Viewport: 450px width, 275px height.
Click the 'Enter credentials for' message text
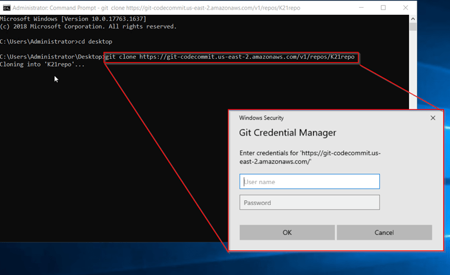310,157
